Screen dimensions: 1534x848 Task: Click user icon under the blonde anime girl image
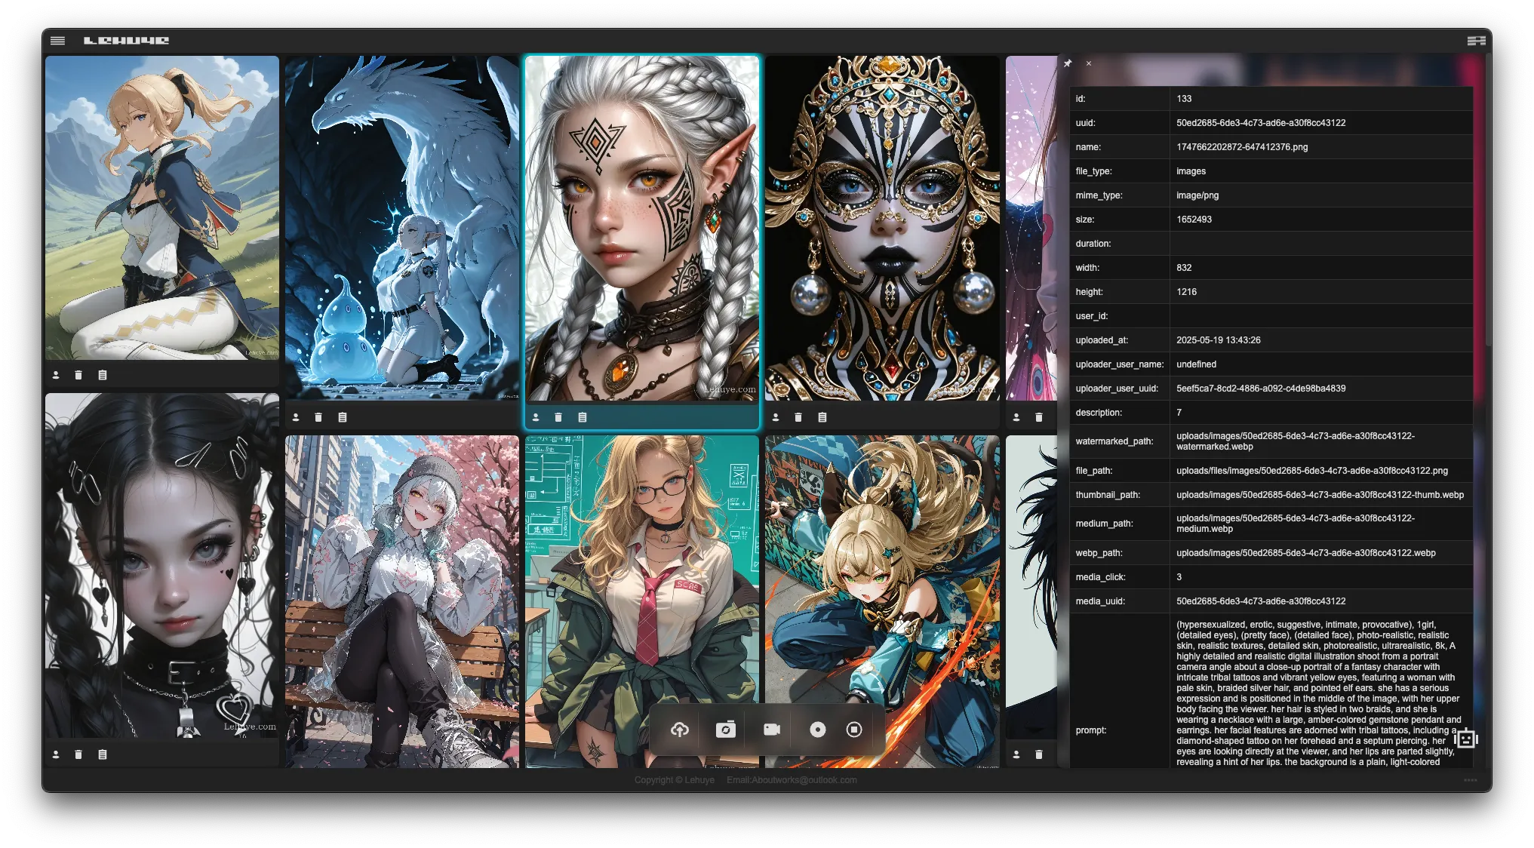(x=56, y=375)
